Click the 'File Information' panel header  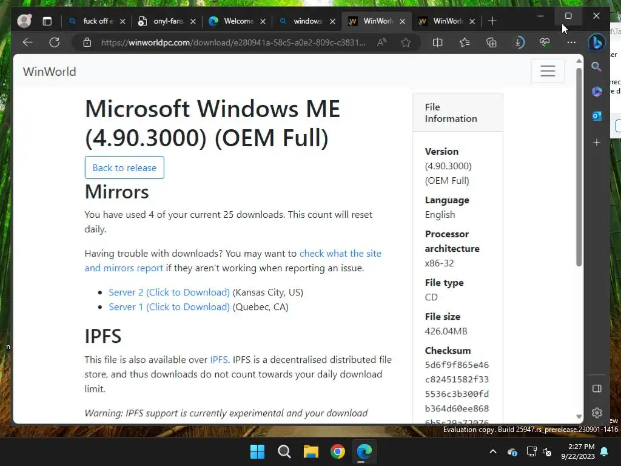point(458,113)
